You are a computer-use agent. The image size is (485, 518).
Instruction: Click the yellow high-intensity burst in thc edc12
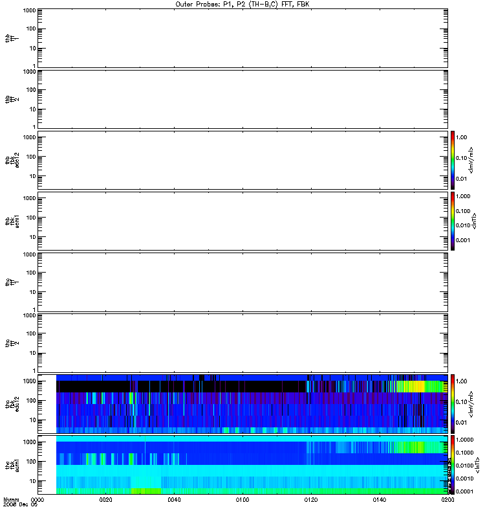pyautogui.click(x=411, y=387)
